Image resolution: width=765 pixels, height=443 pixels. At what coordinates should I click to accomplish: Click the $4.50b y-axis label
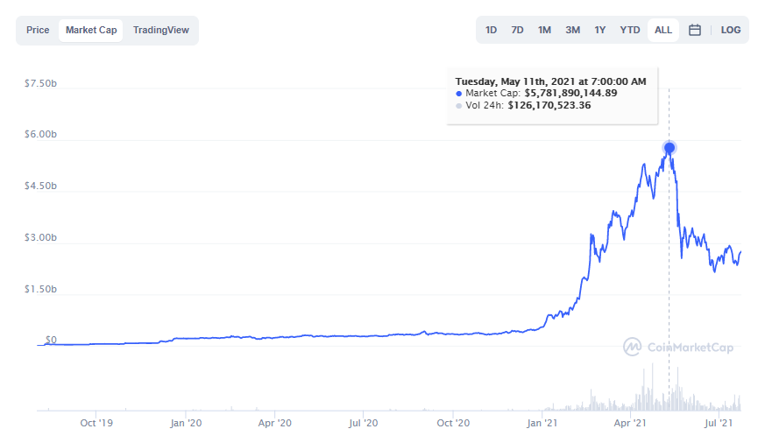click(40, 186)
